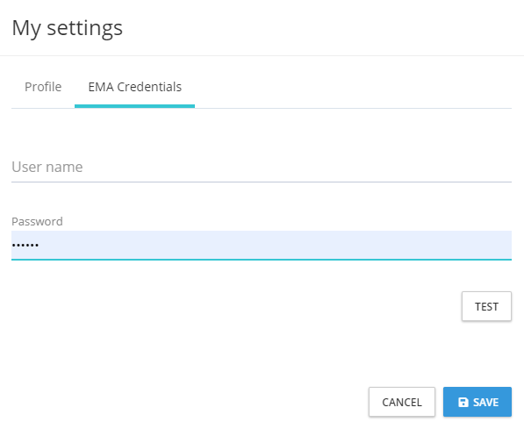This screenshot has height=429, width=524.
Task: Focus the User name field
Action: pyautogui.click(x=262, y=167)
